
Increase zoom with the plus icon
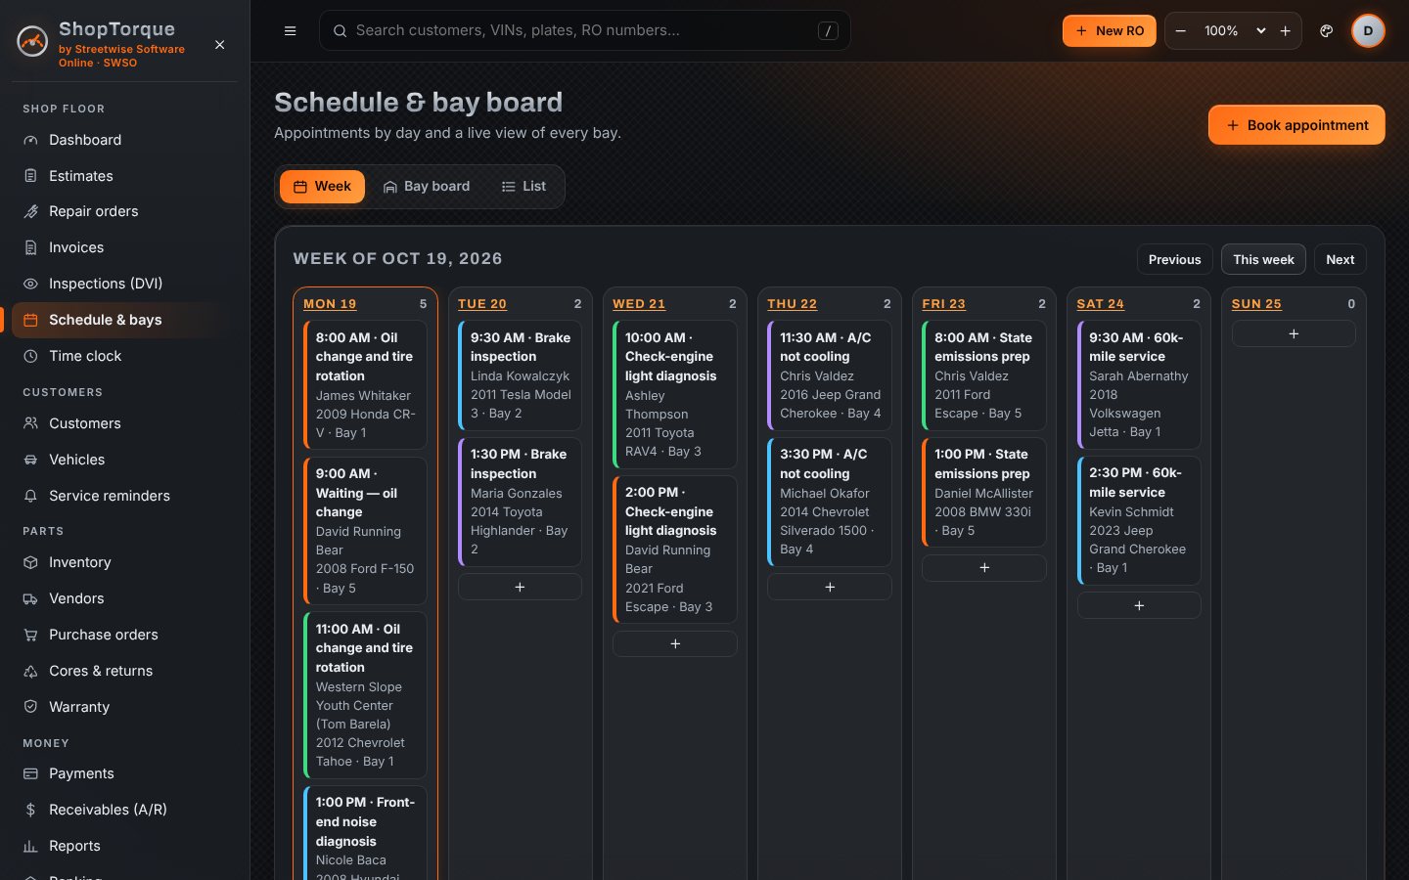pos(1286,31)
